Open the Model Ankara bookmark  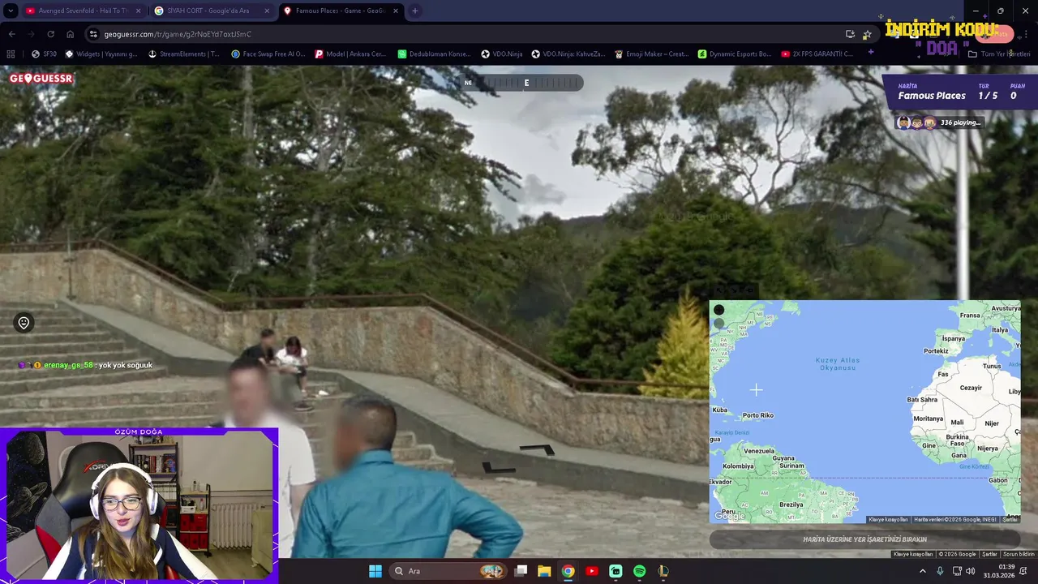point(350,54)
